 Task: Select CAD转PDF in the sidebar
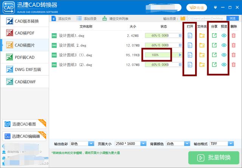click(x=25, y=33)
